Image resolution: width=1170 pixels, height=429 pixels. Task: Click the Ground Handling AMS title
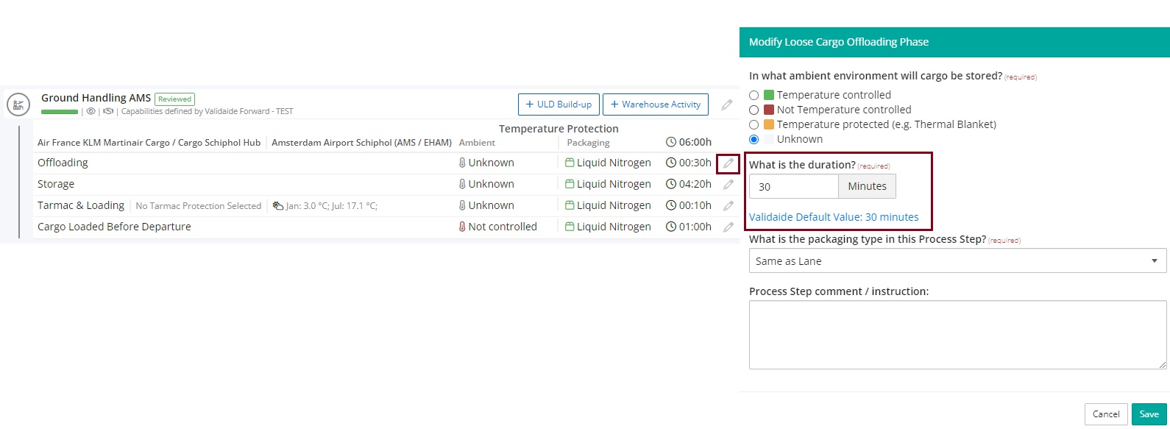click(x=96, y=98)
